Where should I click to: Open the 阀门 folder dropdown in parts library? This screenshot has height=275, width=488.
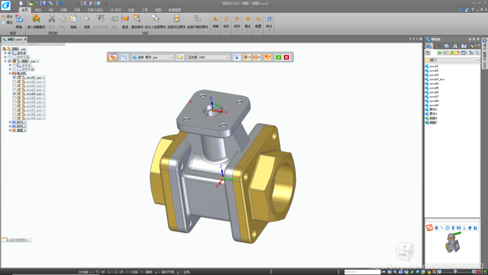[x=478, y=60]
